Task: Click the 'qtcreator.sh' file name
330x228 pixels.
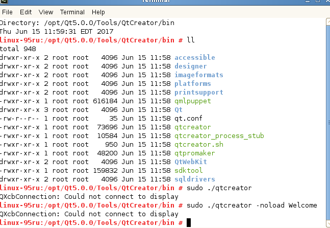Action: [x=199, y=145]
